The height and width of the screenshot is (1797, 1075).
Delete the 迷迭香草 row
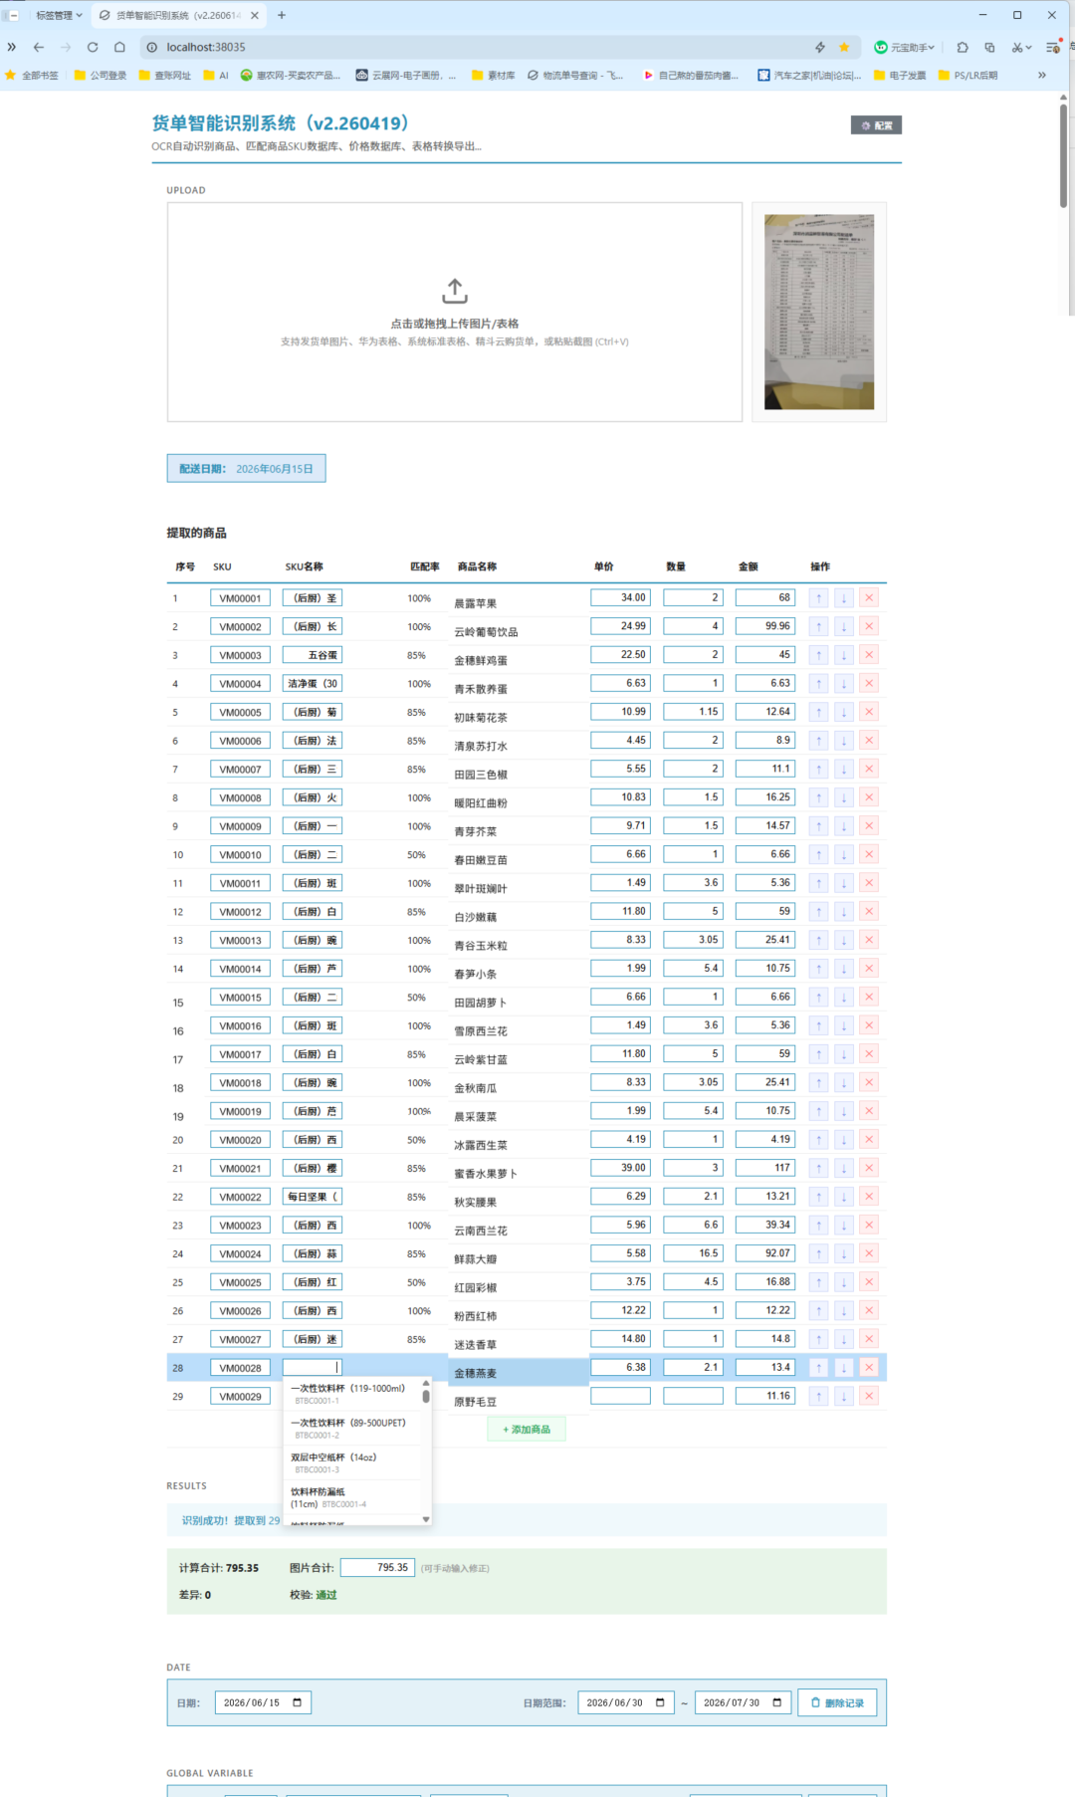(869, 1339)
